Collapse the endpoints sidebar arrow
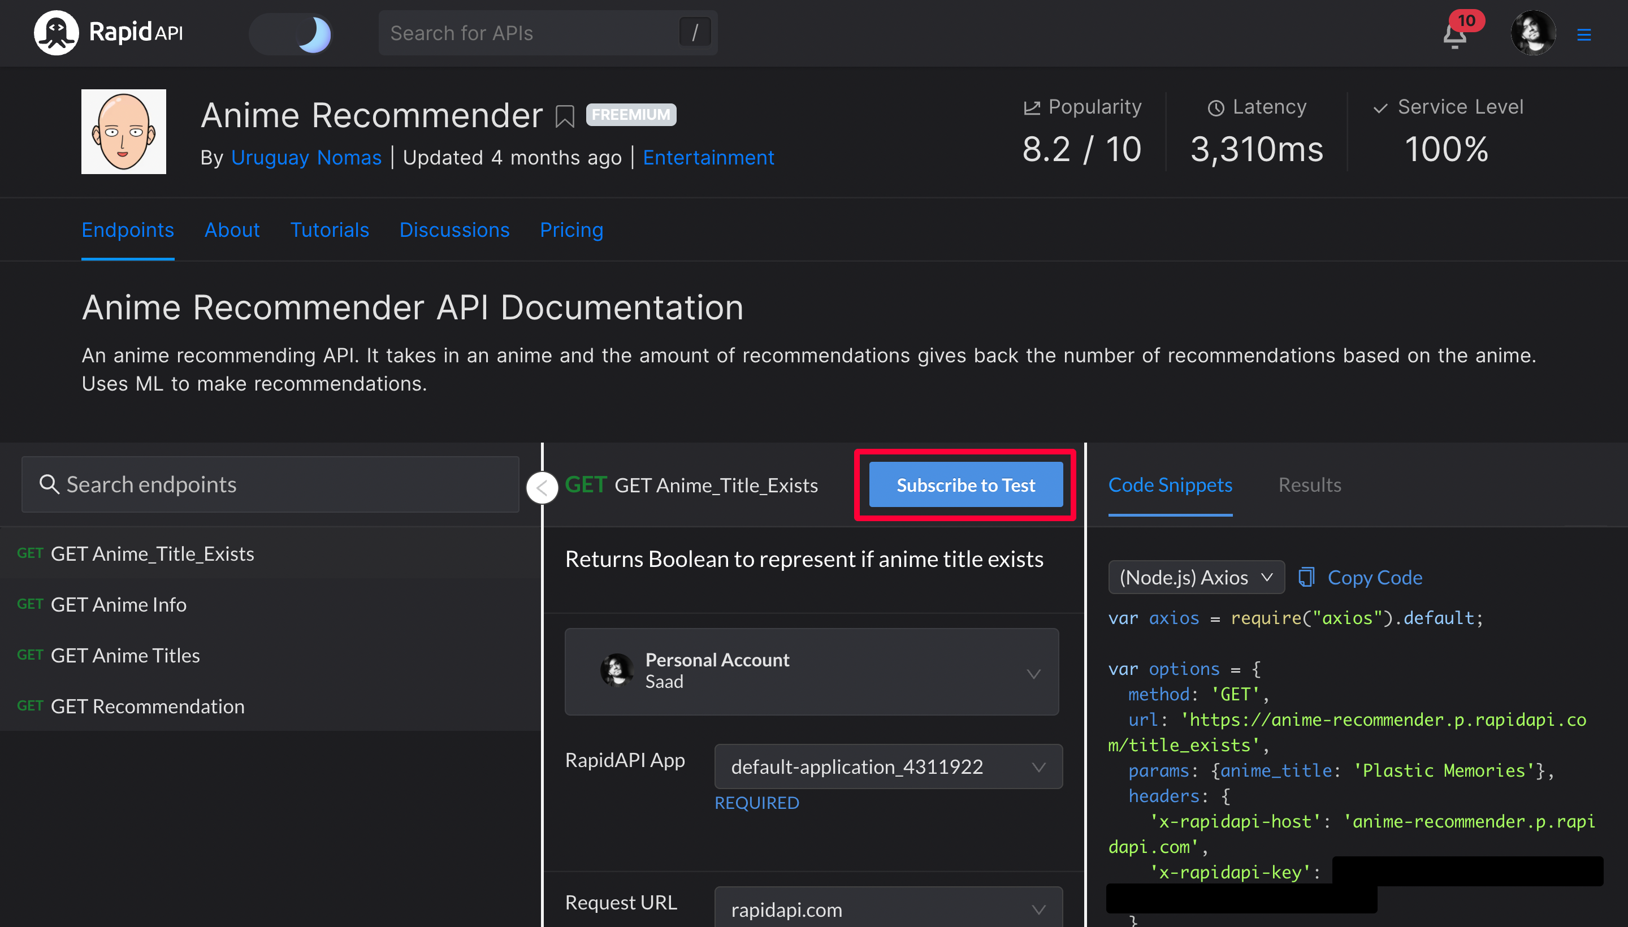The image size is (1628, 927). coord(542,488)
